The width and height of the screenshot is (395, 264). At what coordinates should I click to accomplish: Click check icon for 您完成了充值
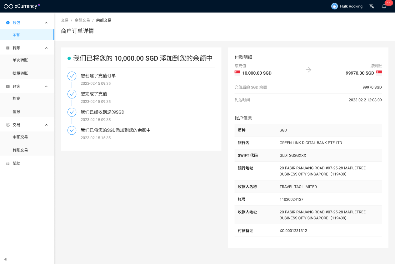(x=72, y=94)
